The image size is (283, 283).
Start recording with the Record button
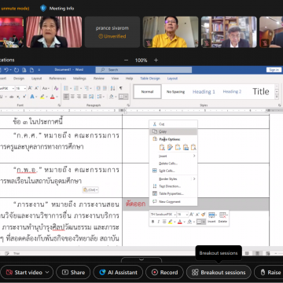[165, 273]
